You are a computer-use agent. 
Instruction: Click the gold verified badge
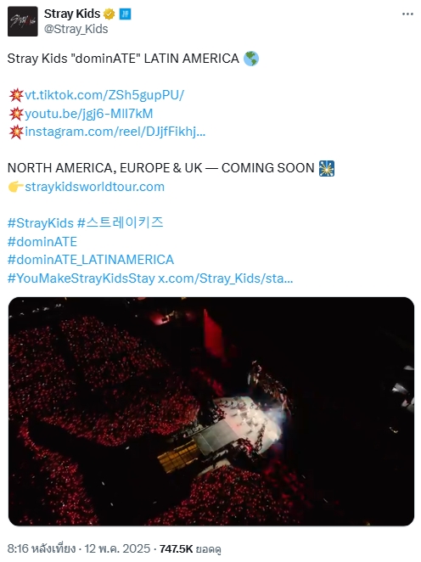tap(109, 14)
